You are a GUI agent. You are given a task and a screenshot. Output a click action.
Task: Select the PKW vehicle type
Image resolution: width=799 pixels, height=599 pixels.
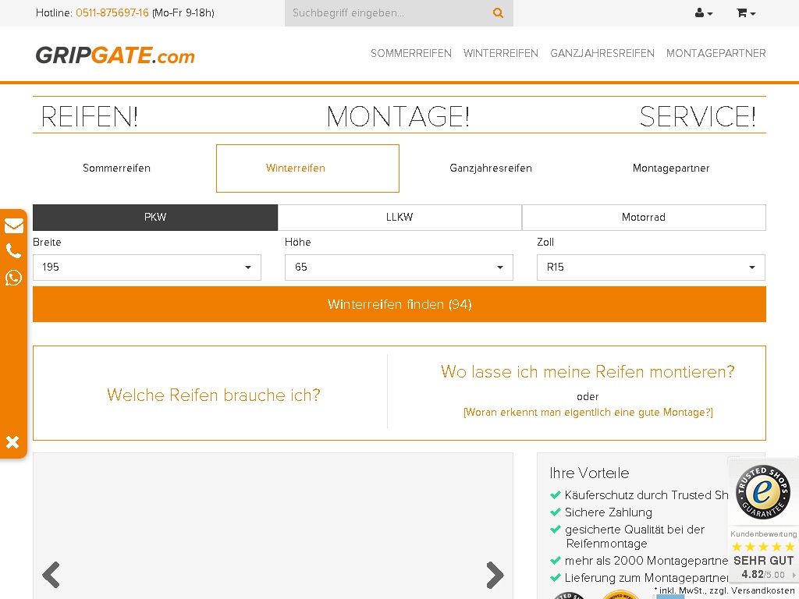click(155, 218)
